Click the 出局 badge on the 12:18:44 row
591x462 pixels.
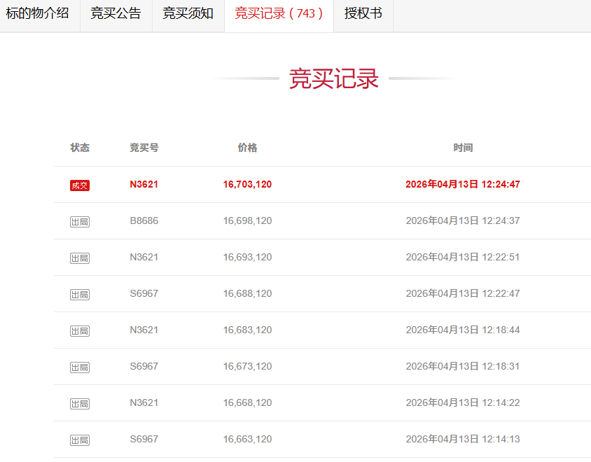(79, 330)
